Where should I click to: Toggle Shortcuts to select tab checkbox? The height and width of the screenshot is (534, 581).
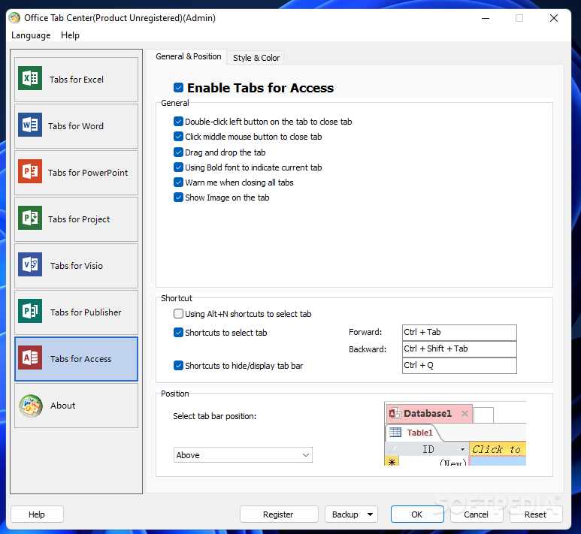(178, 333)
